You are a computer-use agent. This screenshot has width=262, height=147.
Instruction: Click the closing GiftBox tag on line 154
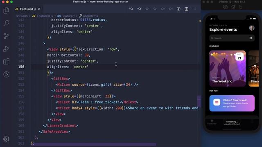tap(62, 90)
